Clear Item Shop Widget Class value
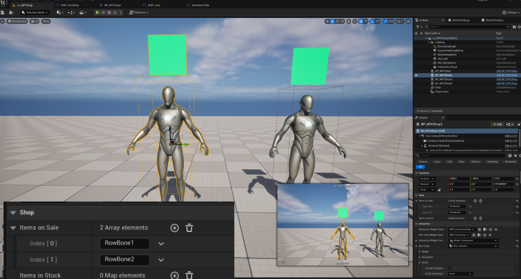 pyautogui.click(x=490, y=235)
